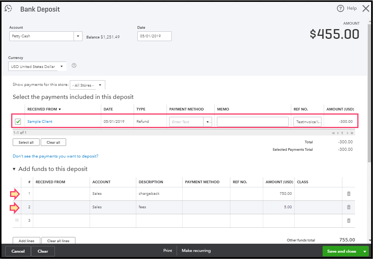This screenshot has height=259, width=373.
Task: Click the deposit Date field
Action: [x=154, y=36]
